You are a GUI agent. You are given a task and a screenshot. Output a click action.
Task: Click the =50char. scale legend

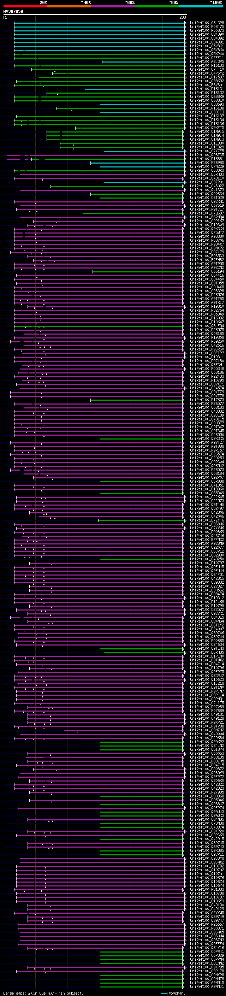tap(173, 993)
